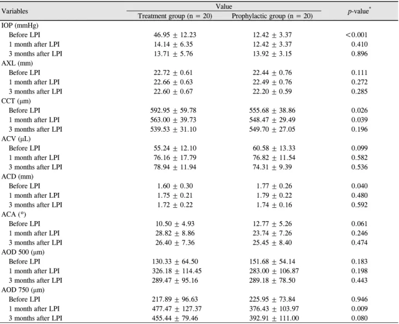Select the "CCT (µm)" section label
Viewport: 399px width, 324px height.
16,101
